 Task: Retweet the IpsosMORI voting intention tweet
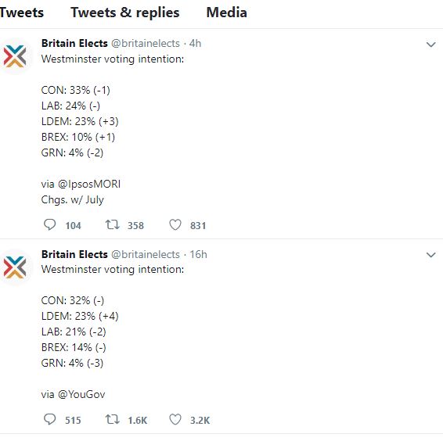[x=113, y=225]
